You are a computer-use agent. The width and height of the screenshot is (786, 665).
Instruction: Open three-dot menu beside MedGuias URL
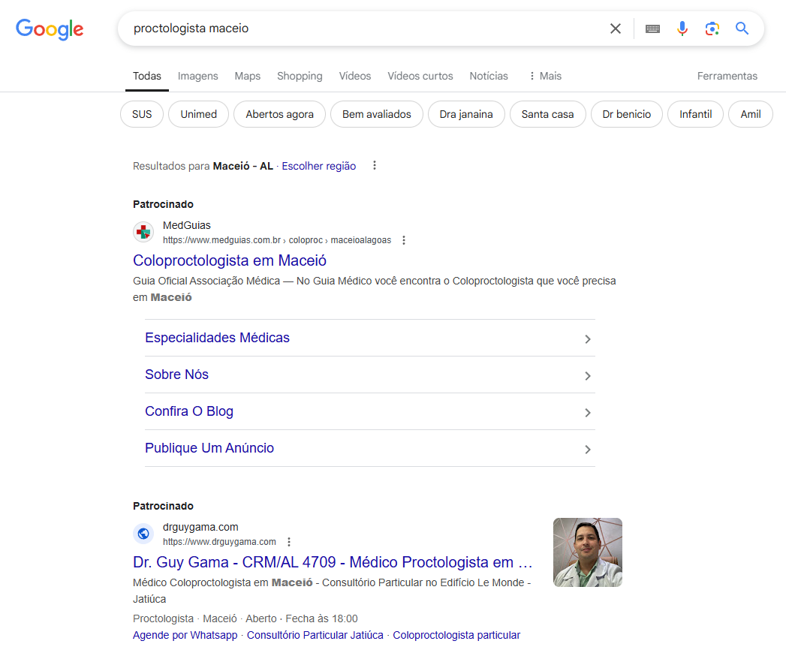click(404, 240)
